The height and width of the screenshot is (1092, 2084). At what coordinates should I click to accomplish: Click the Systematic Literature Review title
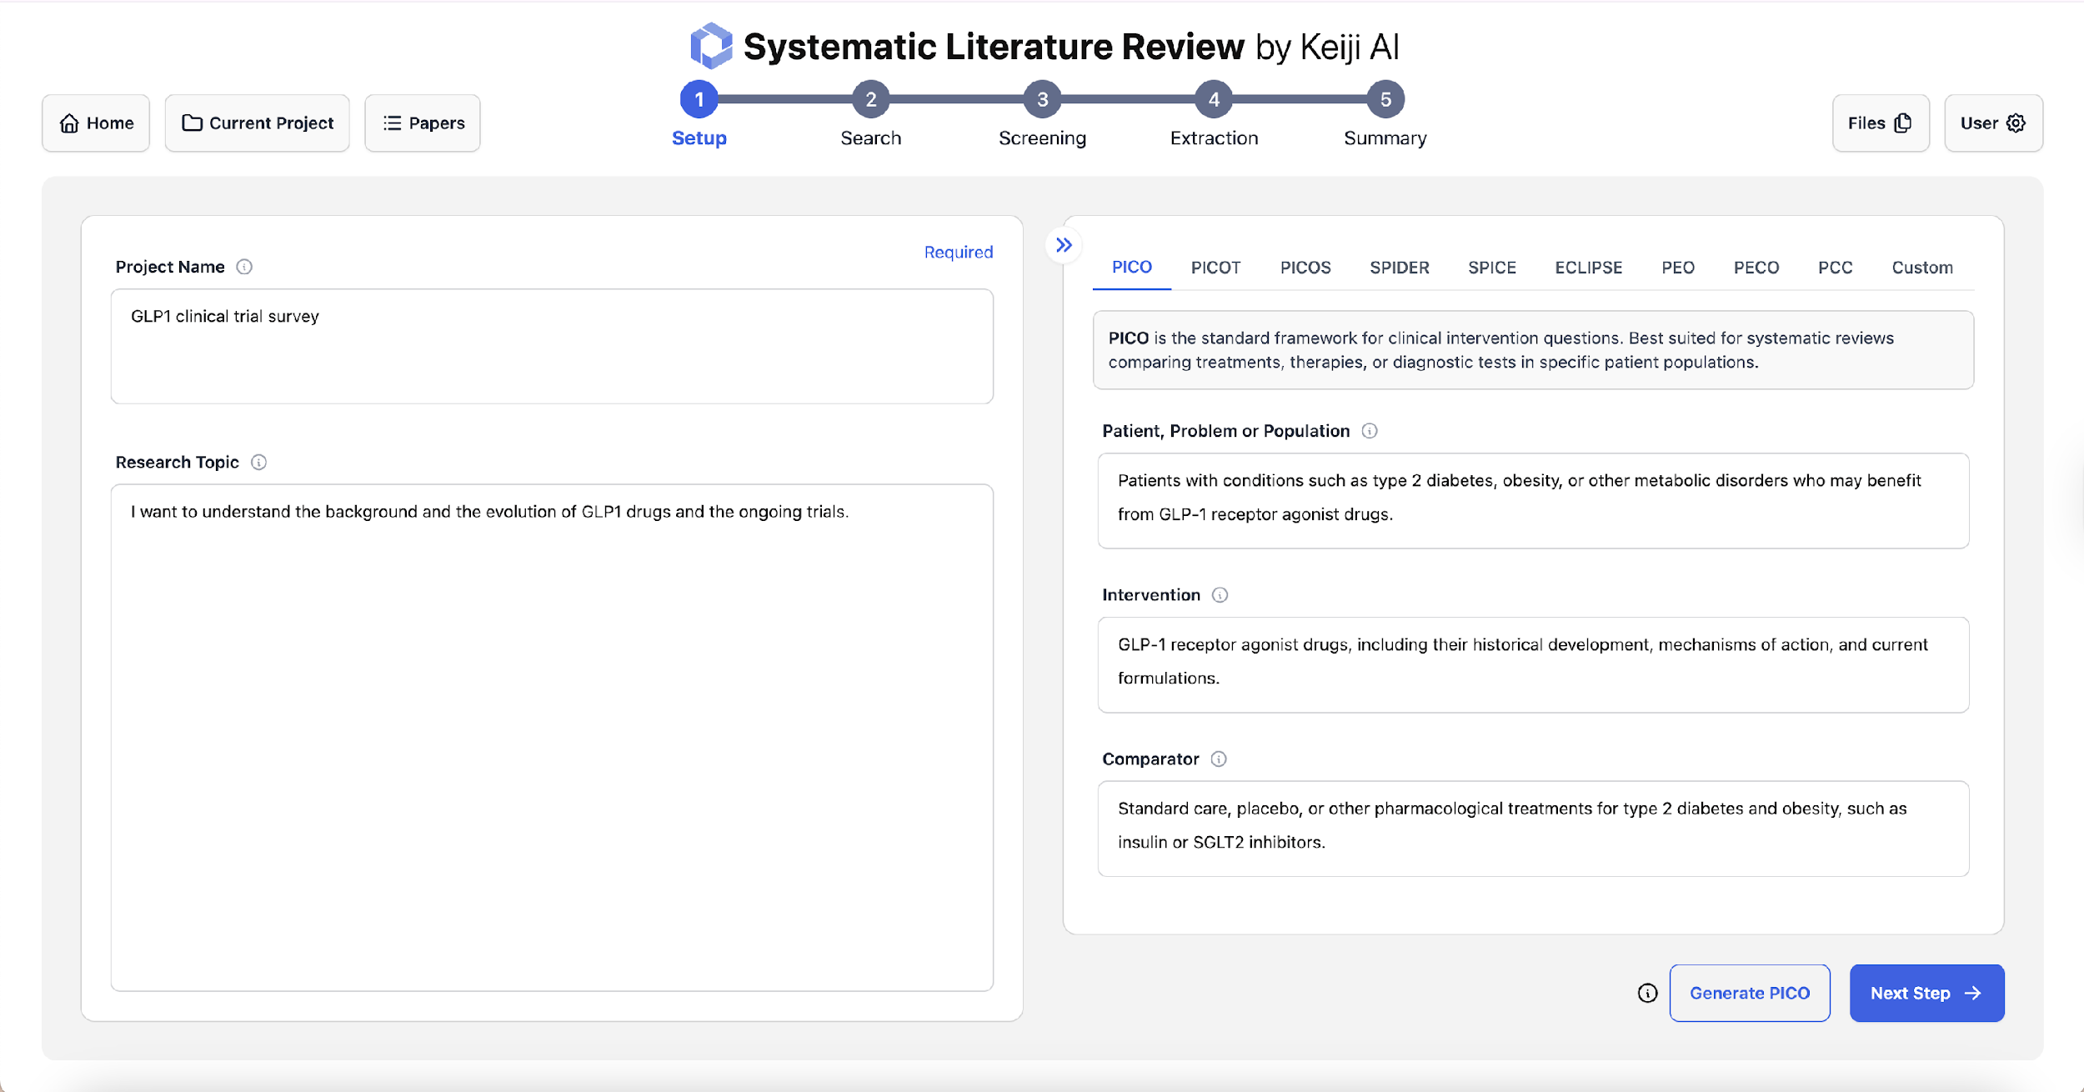click(x=994, y=47)
